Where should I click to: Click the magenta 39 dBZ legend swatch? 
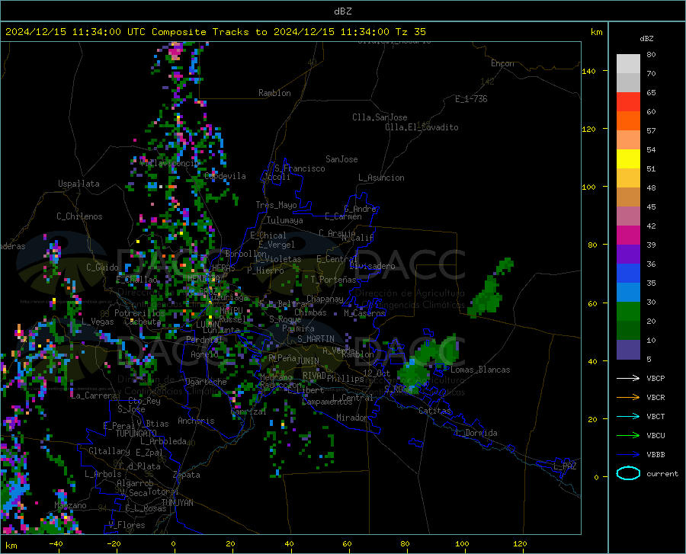pos(628,235)
